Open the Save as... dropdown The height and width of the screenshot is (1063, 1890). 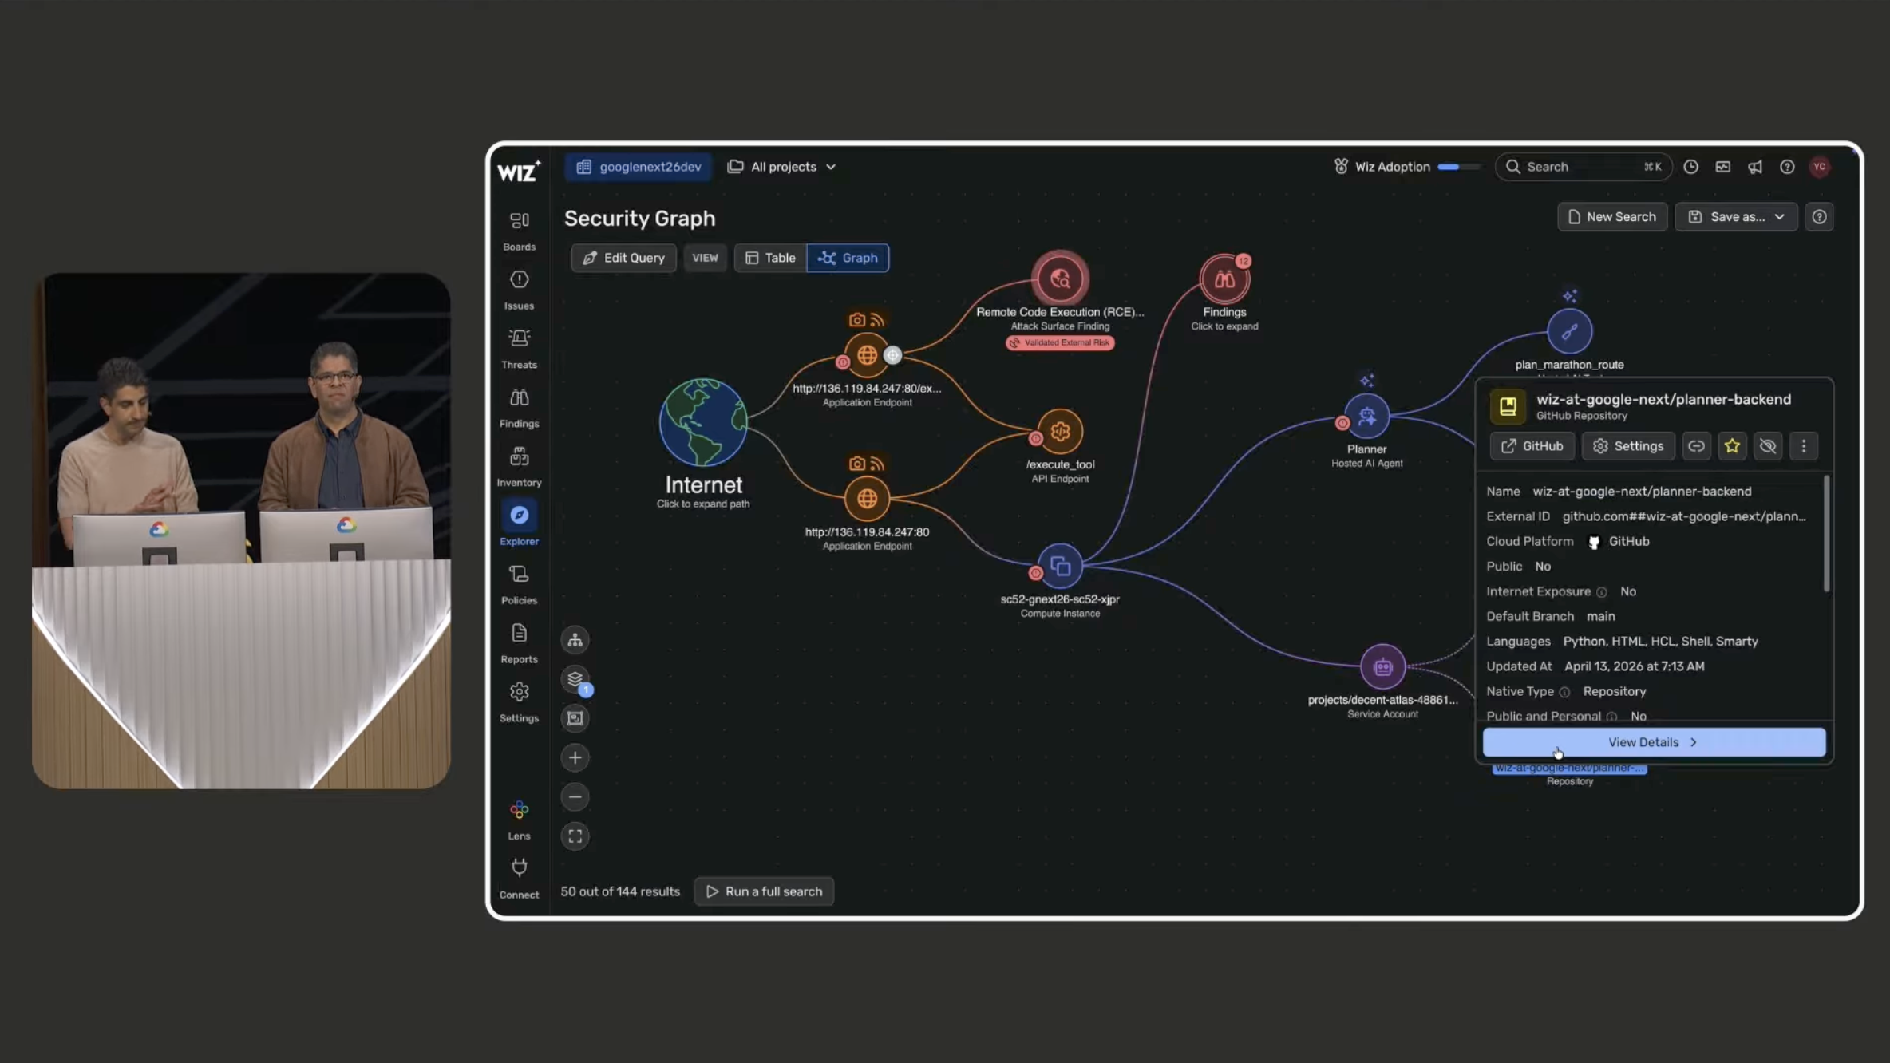pyautogui.click(x=1736, y=217)
